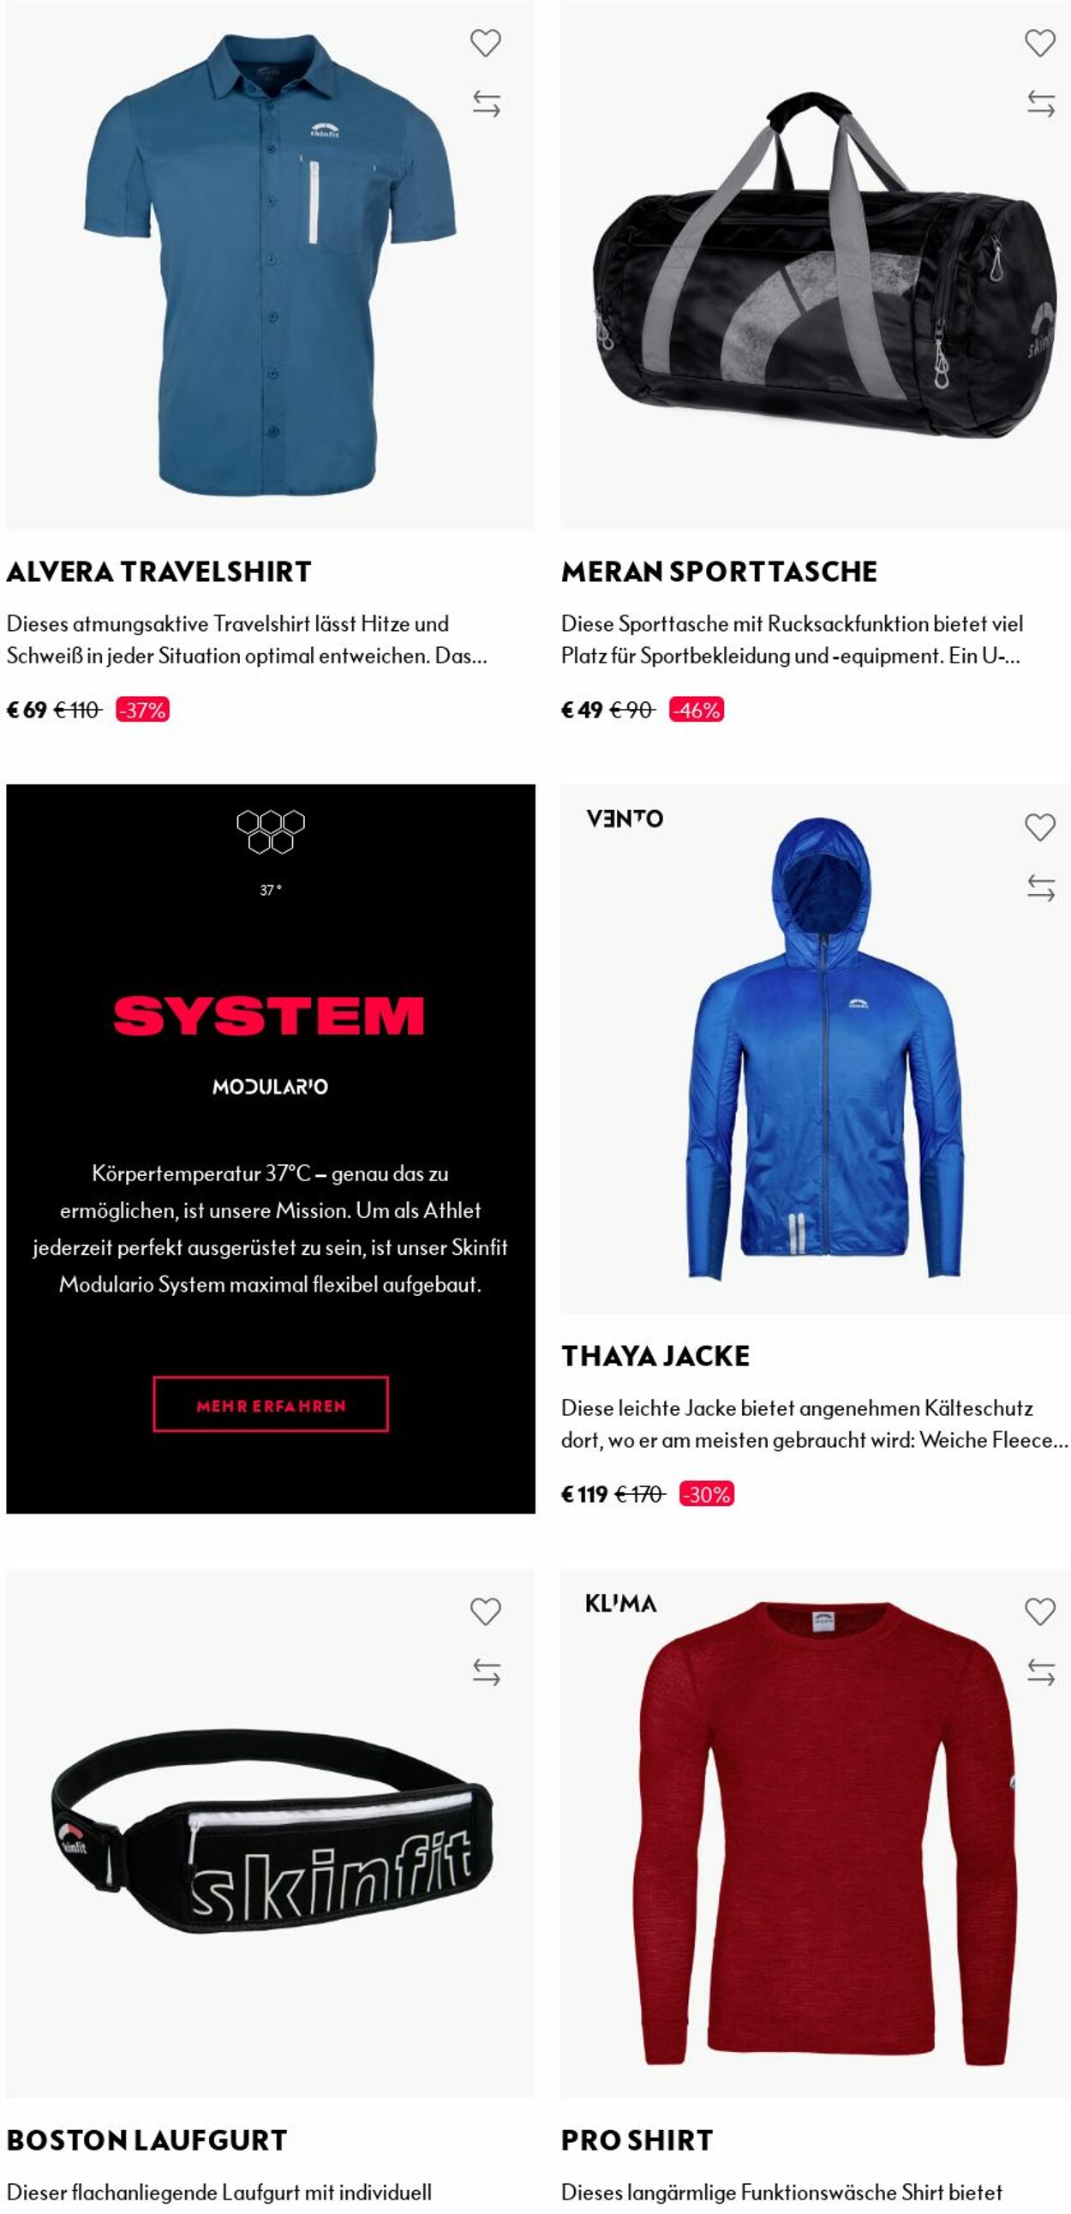
Task: Open the Thaya Jacke product title
Action: [655, 1355]
